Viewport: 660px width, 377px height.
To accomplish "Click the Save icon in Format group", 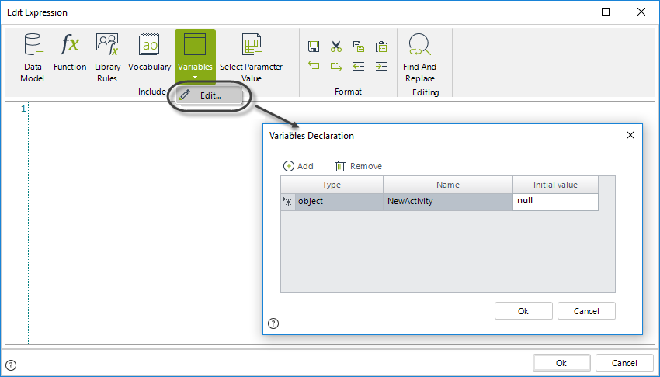I will [314, 47].
